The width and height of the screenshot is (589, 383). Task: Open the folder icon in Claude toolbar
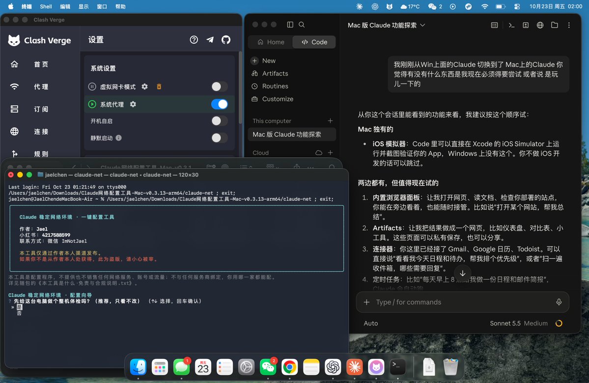pyautogui.click(x=555, y=25)
